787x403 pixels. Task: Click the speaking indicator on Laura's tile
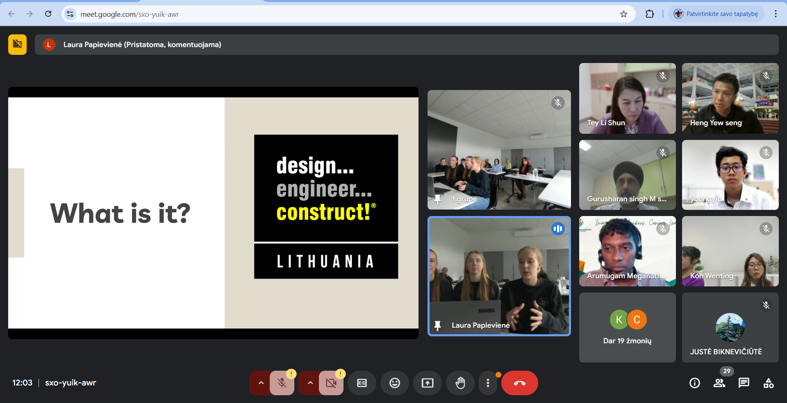pyautogui.click(x=557, y=229)
